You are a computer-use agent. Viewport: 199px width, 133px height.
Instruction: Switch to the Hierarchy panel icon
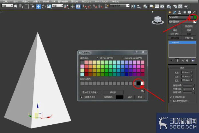tap(180, 12)
